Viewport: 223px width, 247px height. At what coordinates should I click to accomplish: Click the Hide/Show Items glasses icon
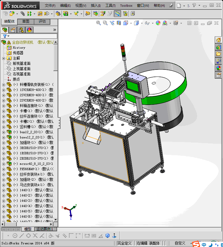click(x=147, y=23)
